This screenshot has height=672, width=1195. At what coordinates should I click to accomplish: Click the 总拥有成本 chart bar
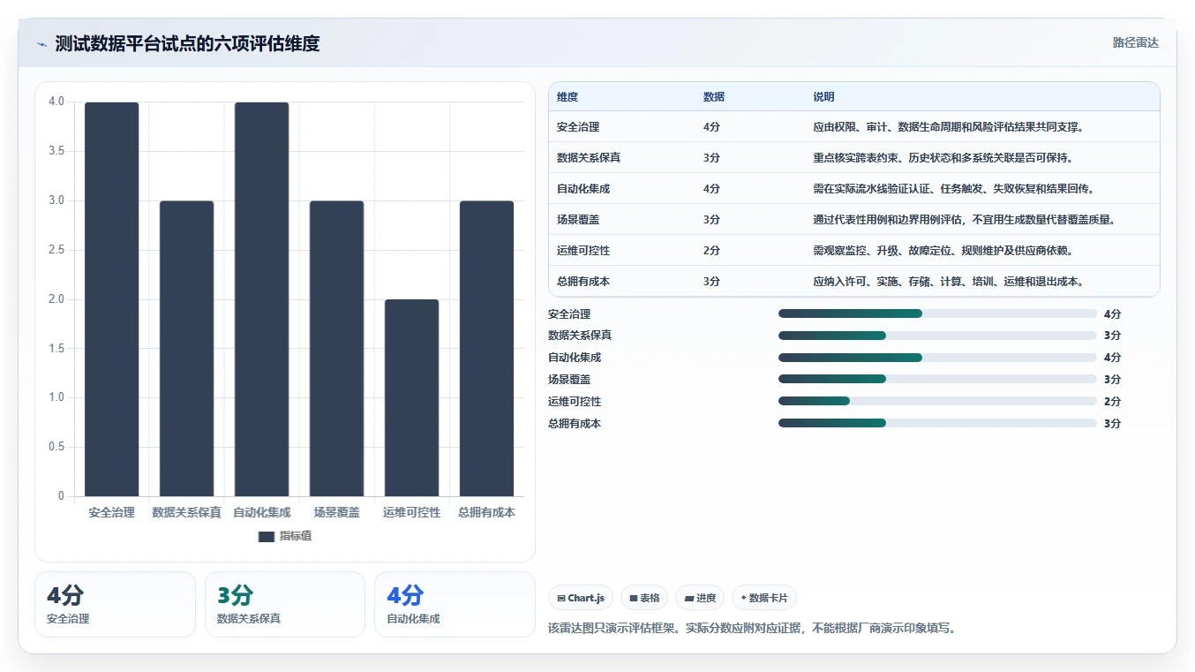486,349
